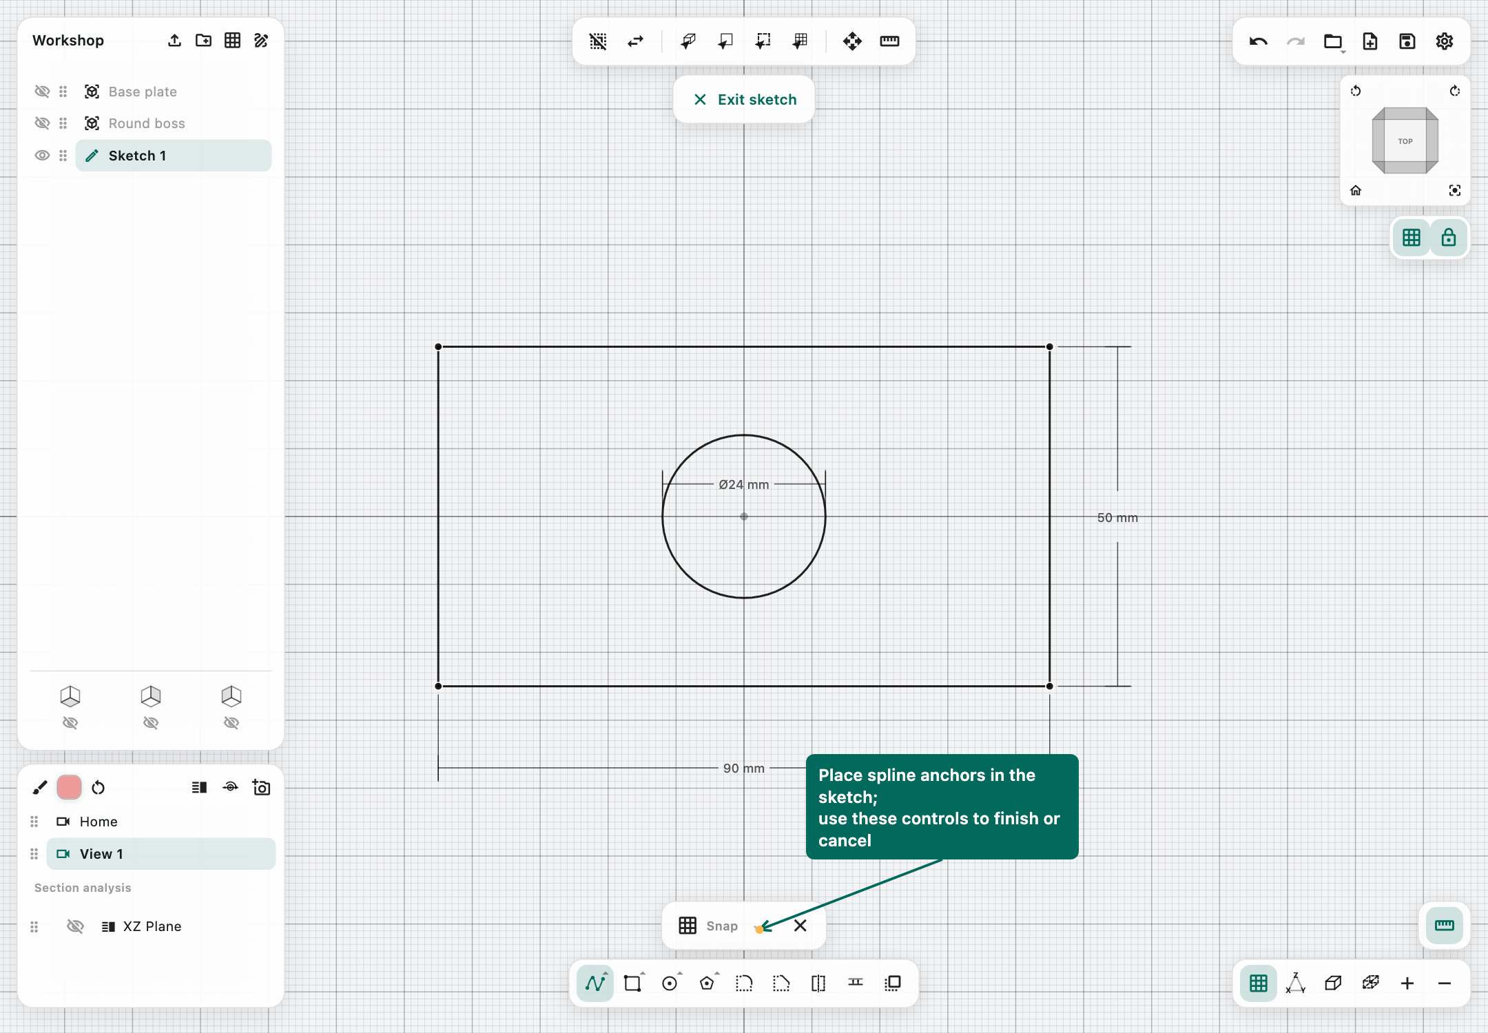Zoom to fit using view cube icon

pyautogui.click(x=1455, y=191)
